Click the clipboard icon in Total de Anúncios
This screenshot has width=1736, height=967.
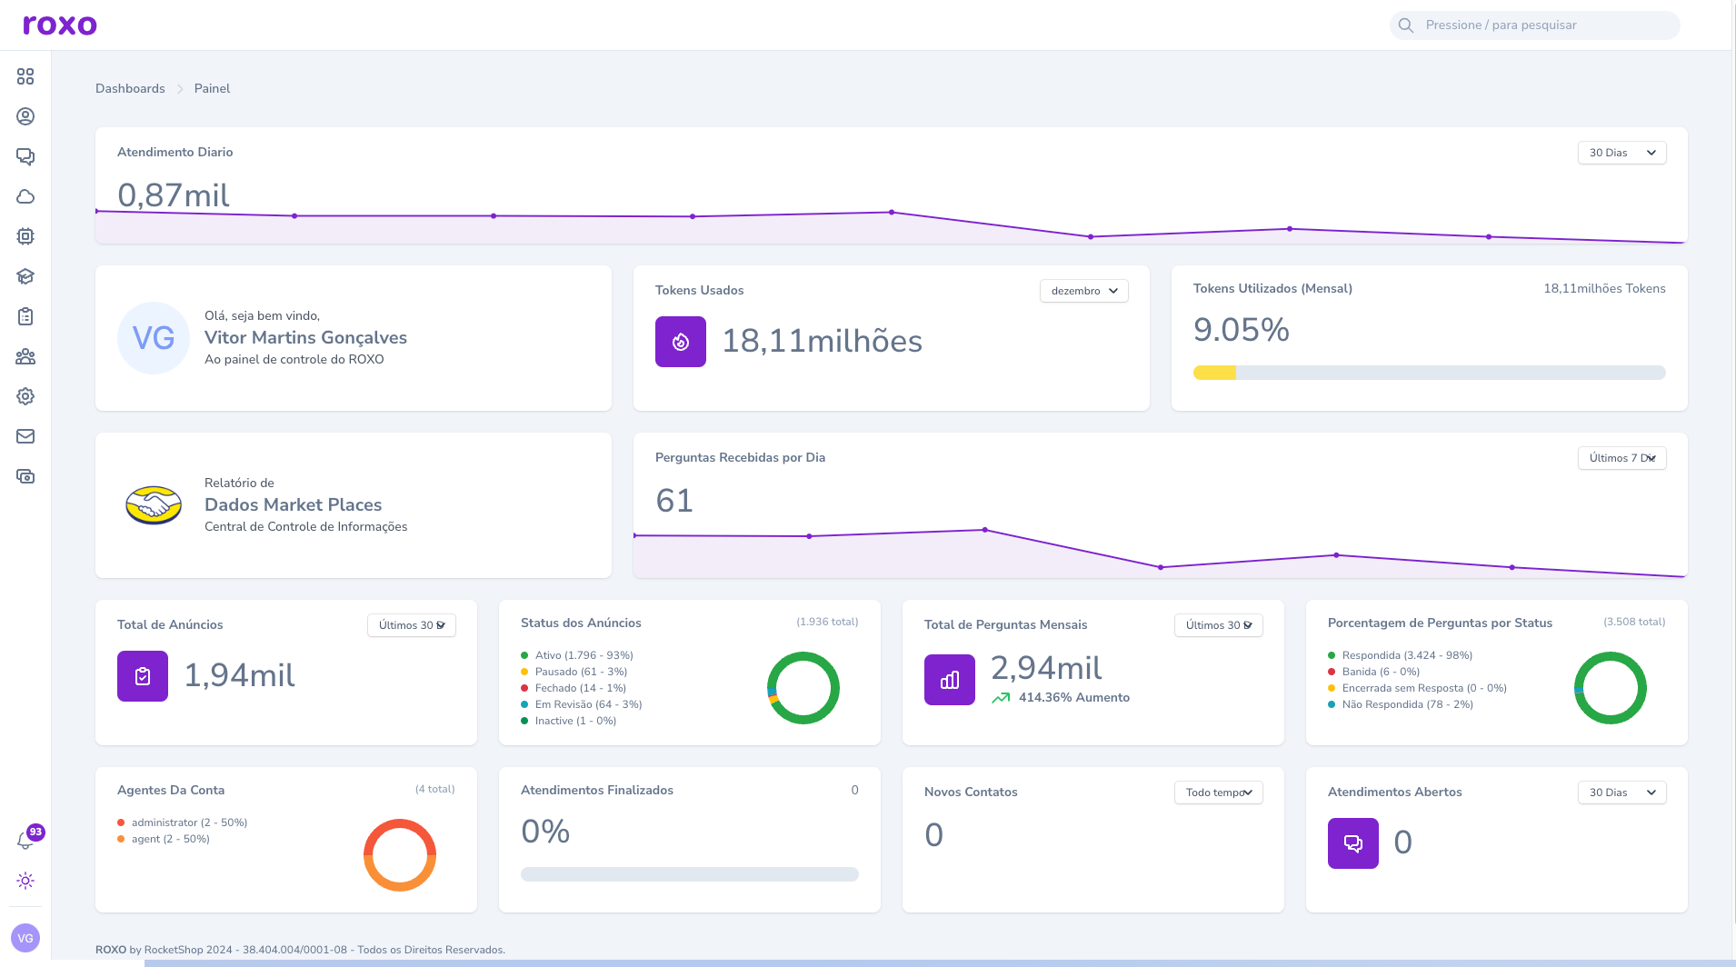143,676
